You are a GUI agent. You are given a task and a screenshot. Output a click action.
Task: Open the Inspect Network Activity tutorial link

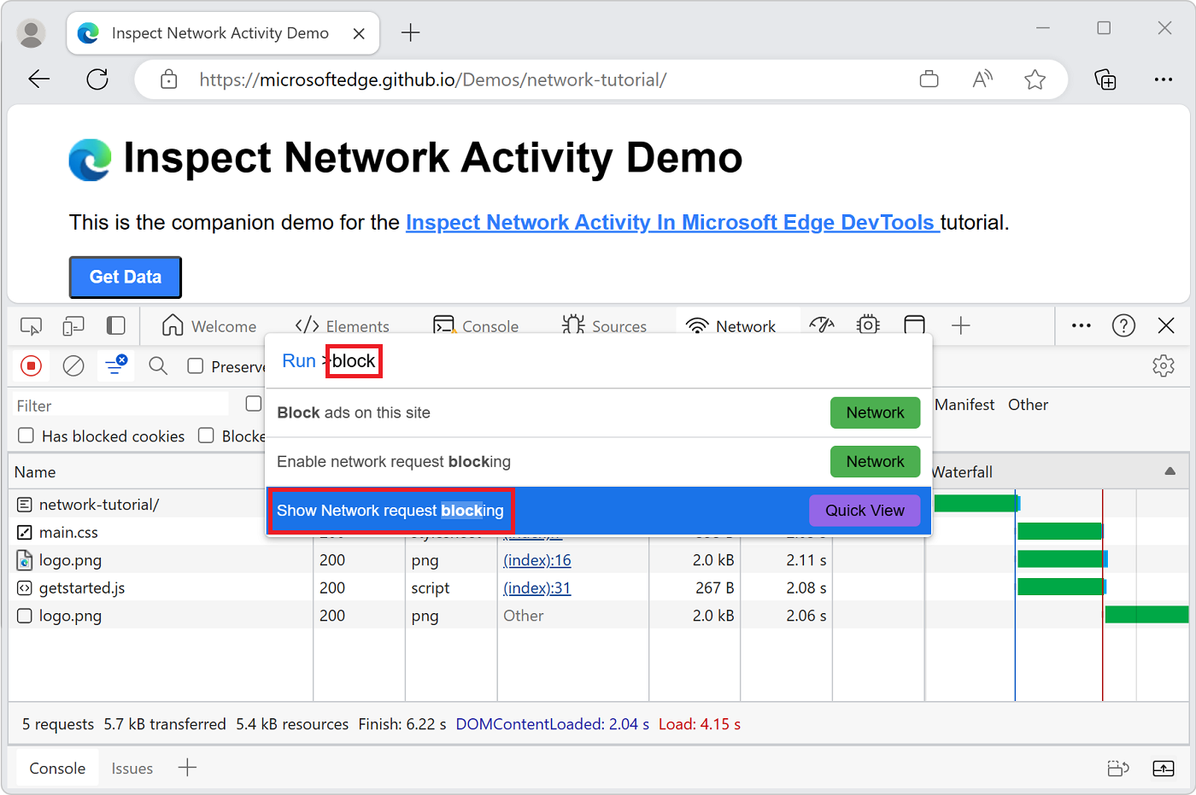[x=671, y=222]
